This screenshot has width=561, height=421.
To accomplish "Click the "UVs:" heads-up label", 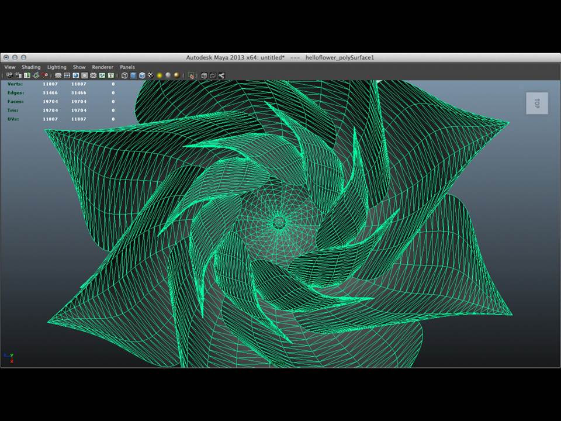I will pos(13,119).
